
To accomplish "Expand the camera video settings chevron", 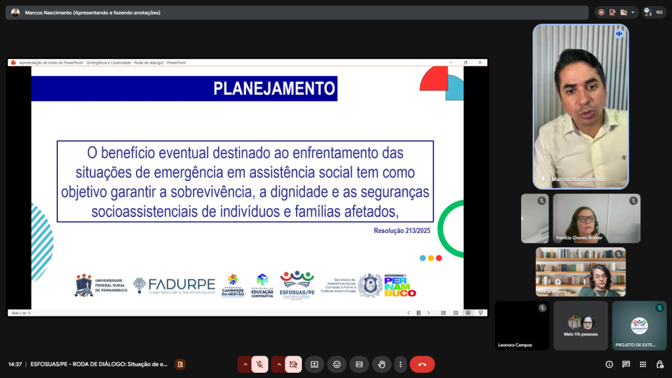I will 279,364.
